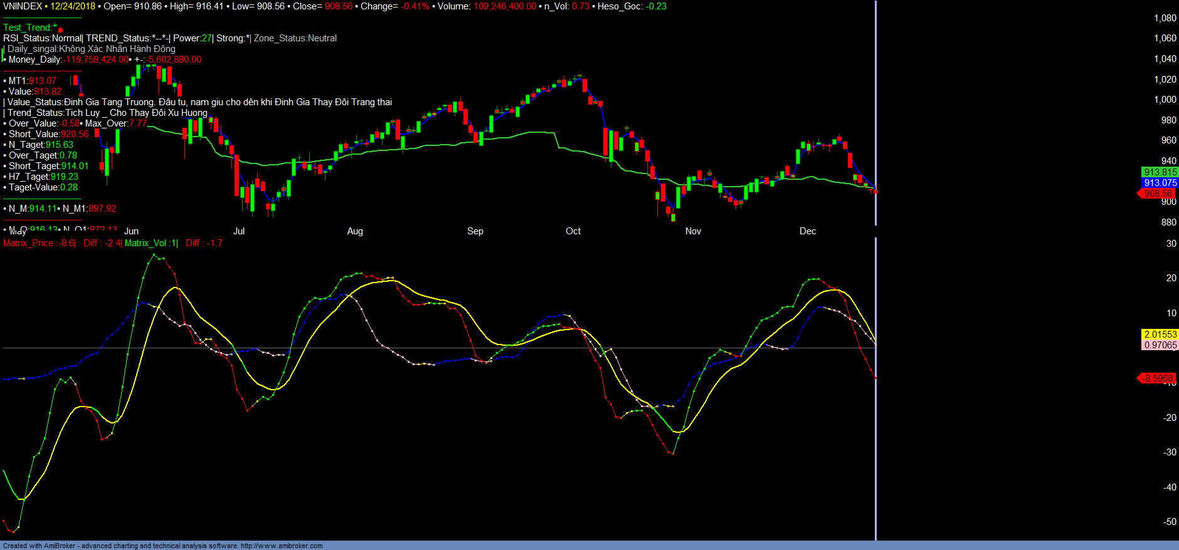Select the Jul marker on the time axis
This screenshot has height=550, width=1179.
(239, 231)
